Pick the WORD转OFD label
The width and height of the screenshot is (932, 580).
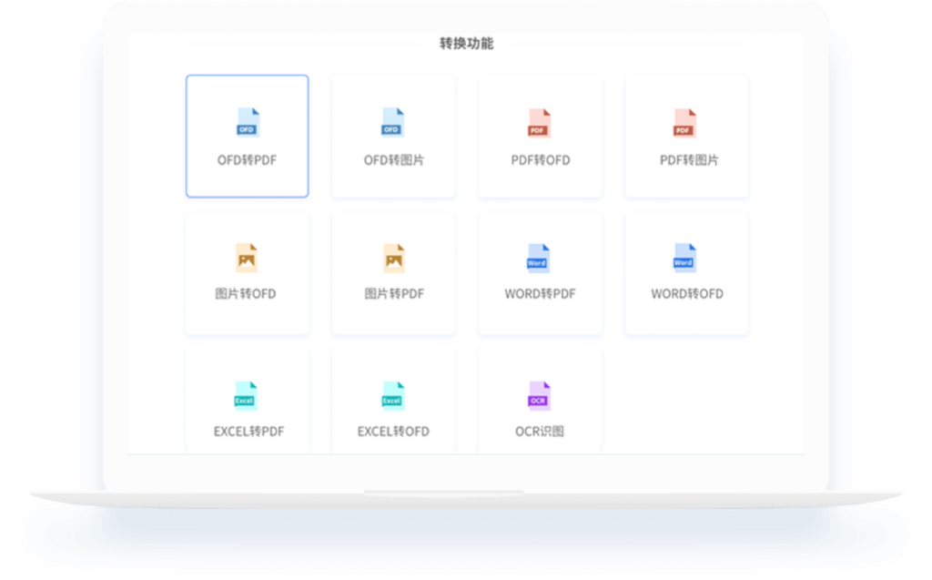click(687, 294)
